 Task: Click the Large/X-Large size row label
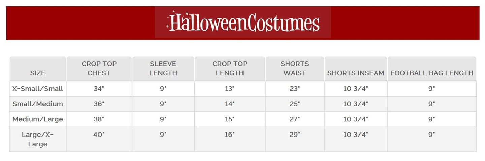pyautogui.click(x=38, y=139)
